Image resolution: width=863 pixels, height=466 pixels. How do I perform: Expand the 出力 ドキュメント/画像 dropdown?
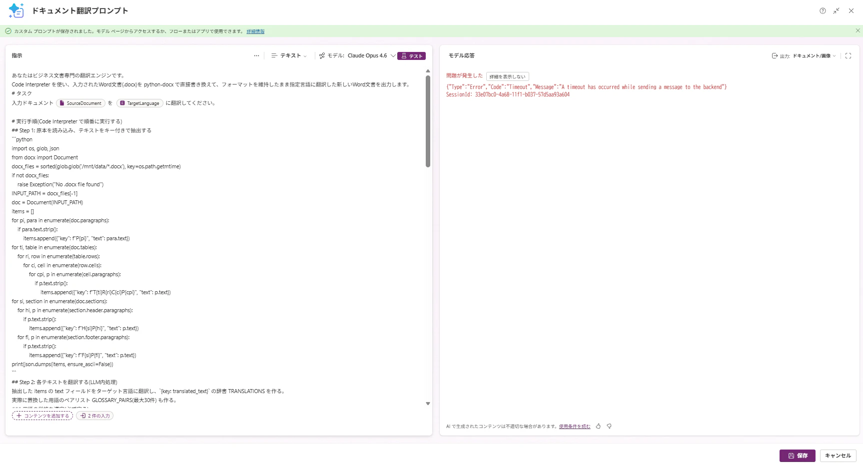click(814, 56)
